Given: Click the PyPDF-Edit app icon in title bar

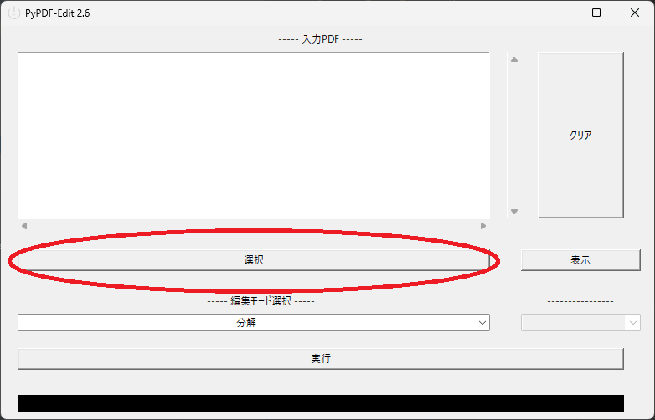Looking at the screenshot, I should pyautogui.click(x=14, y=13).
